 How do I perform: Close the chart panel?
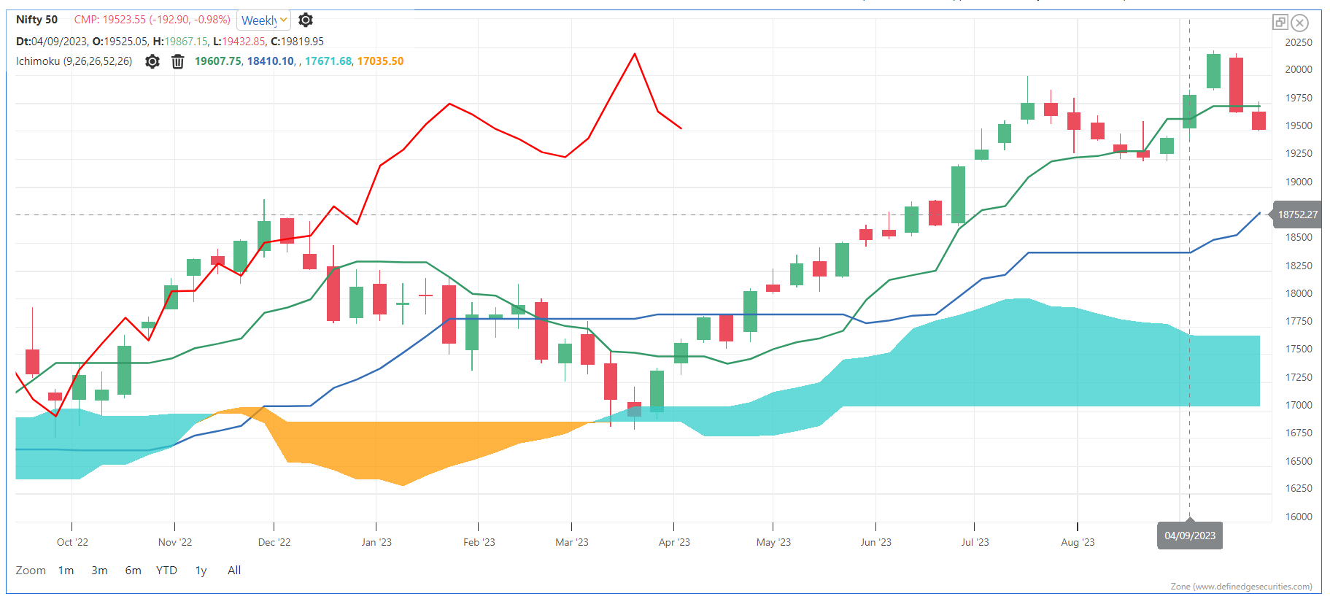1299,22
